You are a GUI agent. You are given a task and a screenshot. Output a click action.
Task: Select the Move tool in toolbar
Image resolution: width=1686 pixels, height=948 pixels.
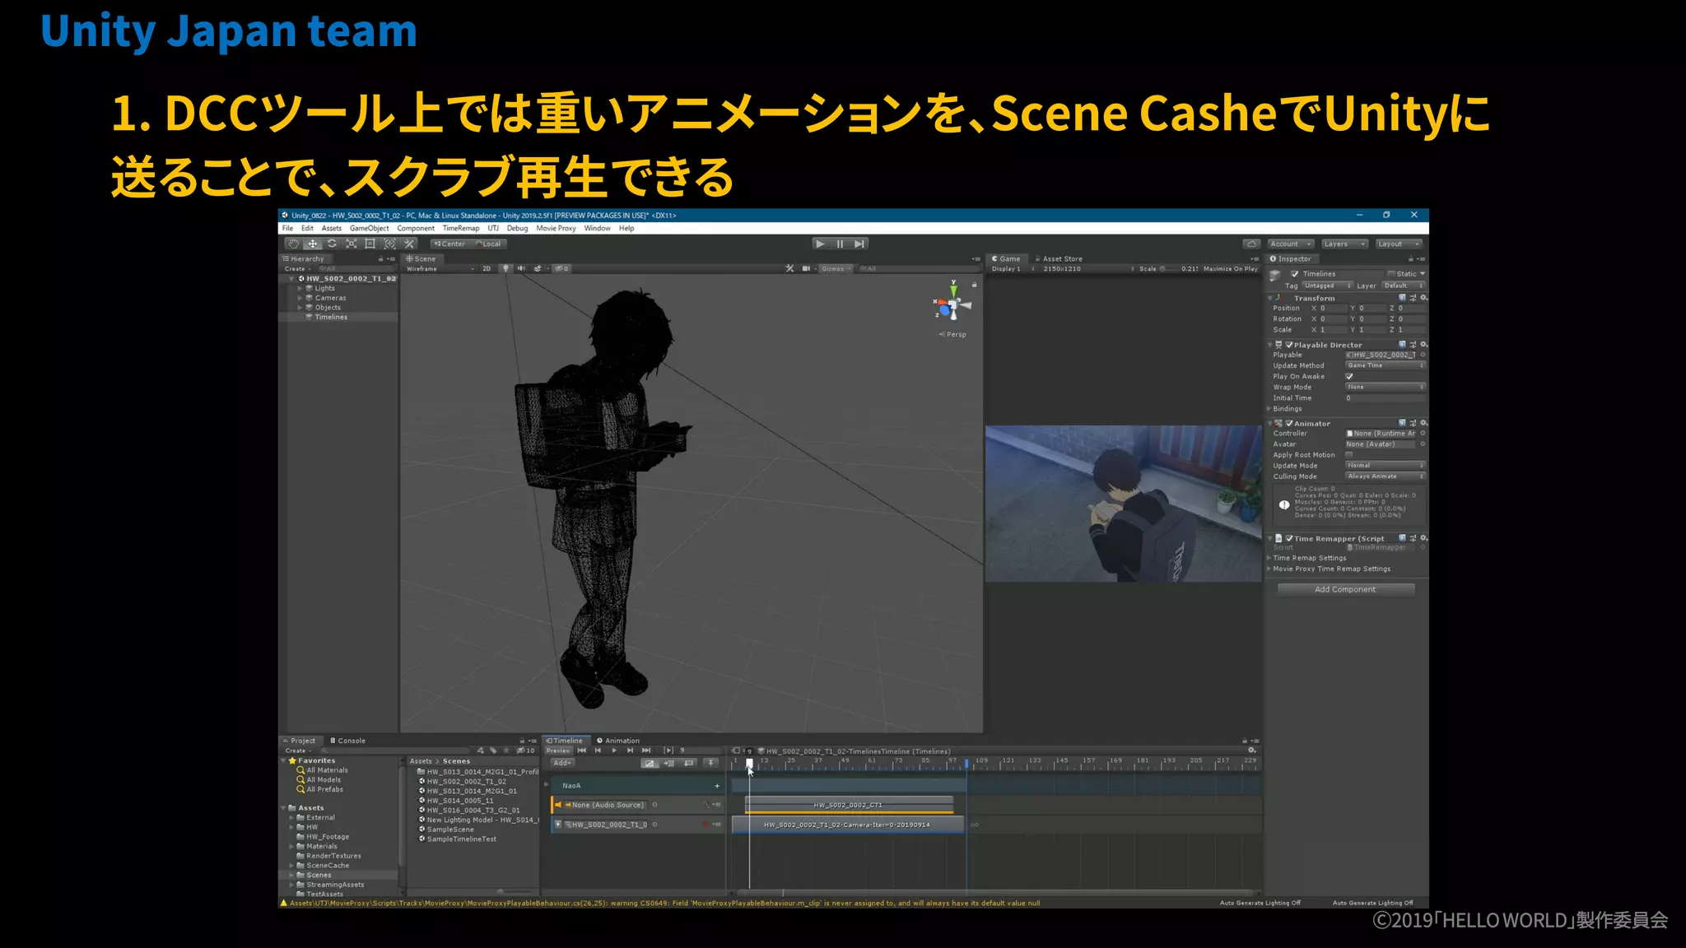tap(313, 244)
